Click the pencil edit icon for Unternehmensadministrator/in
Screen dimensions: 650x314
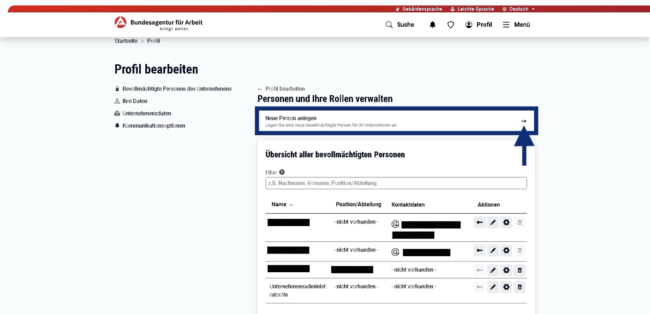pyautogui.click(x=493, y=287)
